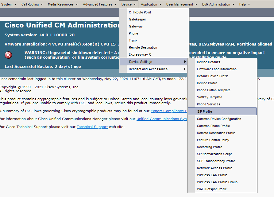
Task: Click the Last Successful Backup text
Action: pyautogui.click(x=43, y=66)
